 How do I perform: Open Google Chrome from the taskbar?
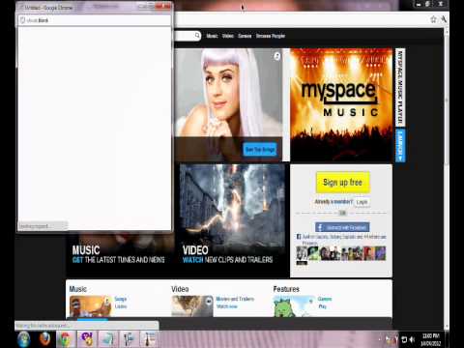click(x=66, y=339)
